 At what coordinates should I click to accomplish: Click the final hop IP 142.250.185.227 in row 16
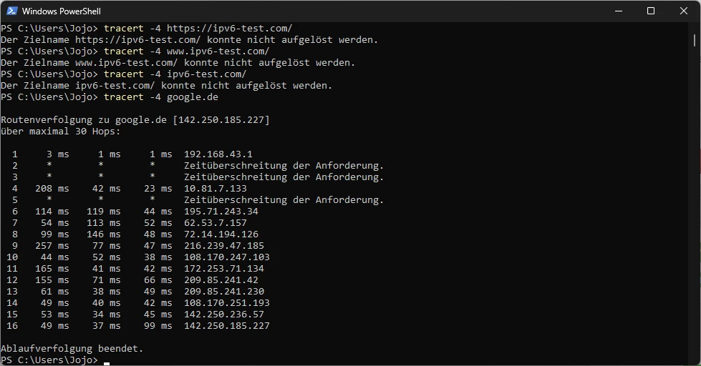(x=227, y=326)
